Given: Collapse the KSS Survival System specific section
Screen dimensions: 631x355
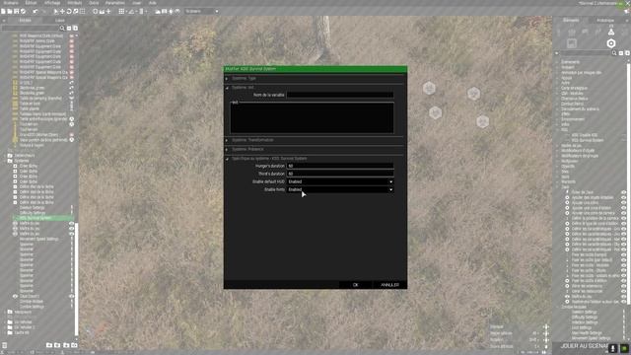Looking at the screenshot, I should 227,159.
